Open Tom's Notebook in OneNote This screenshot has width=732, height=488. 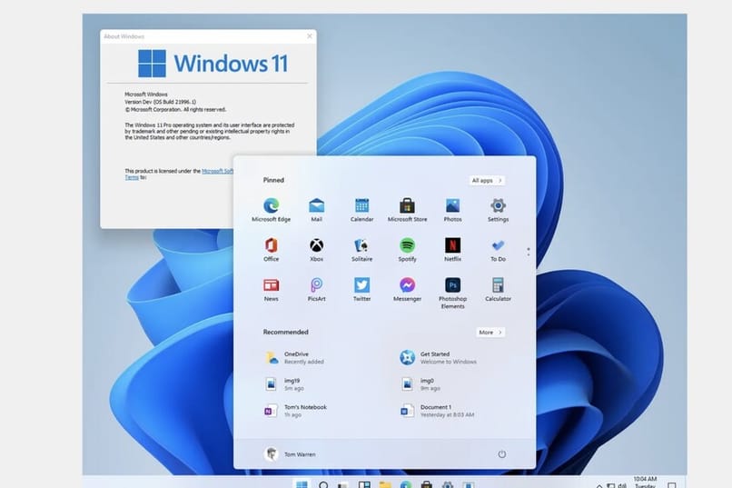(x=295, y=411)
